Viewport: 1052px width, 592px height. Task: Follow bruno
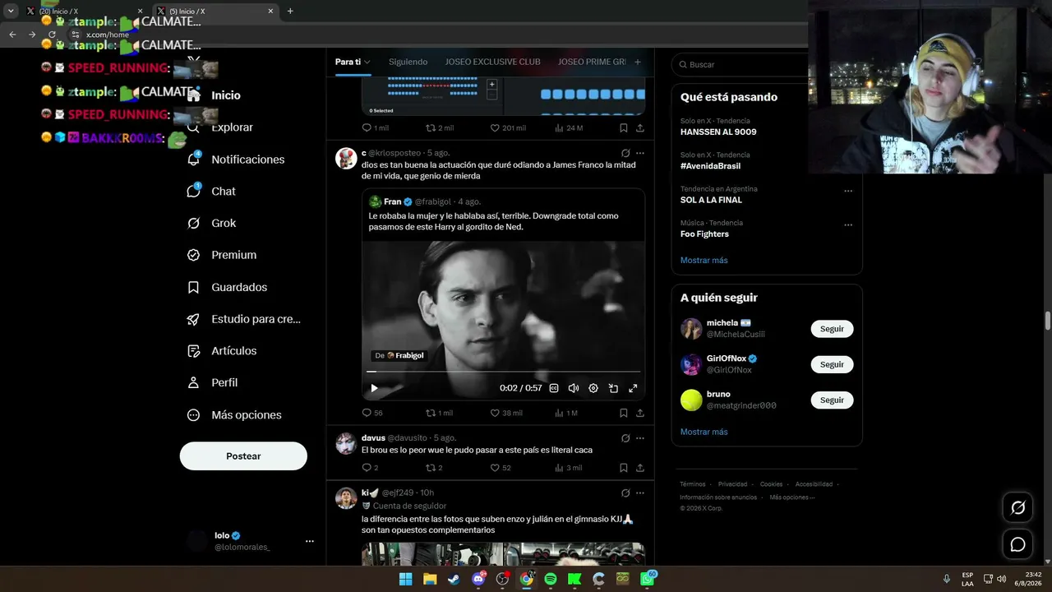(832, 400)
